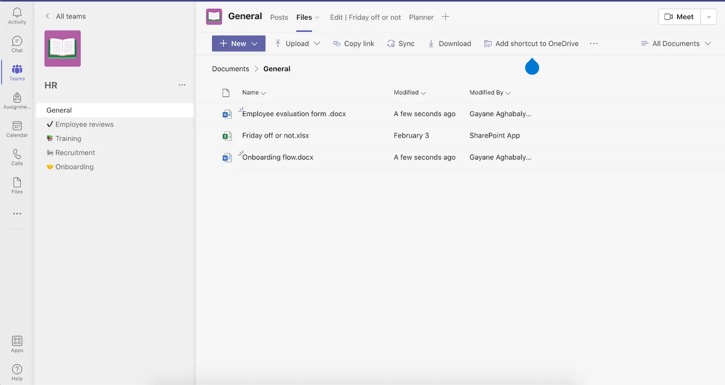This screenshot has height=385, width=725.
Task: Click the General channel book icon in header
Action: tap(214, 17)
